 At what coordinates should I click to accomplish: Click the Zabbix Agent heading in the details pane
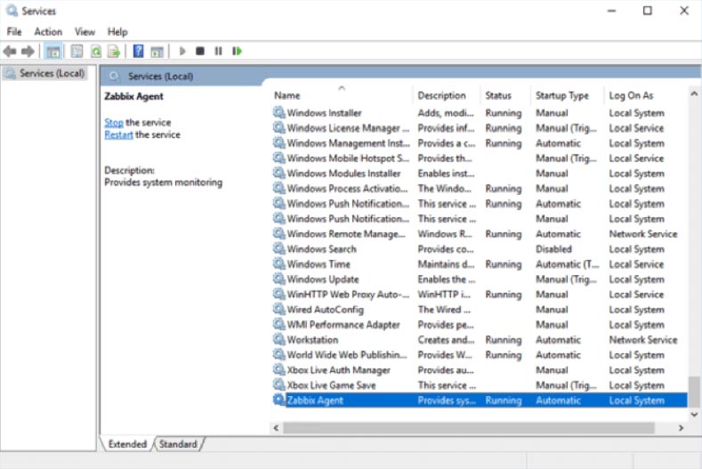coord(133,96)
